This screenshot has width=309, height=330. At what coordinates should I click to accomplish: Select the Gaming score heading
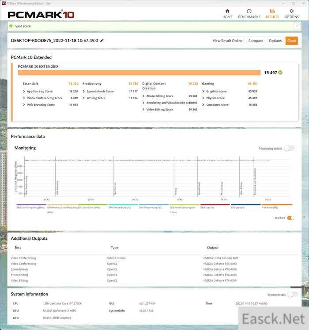[x=208, y=84]
